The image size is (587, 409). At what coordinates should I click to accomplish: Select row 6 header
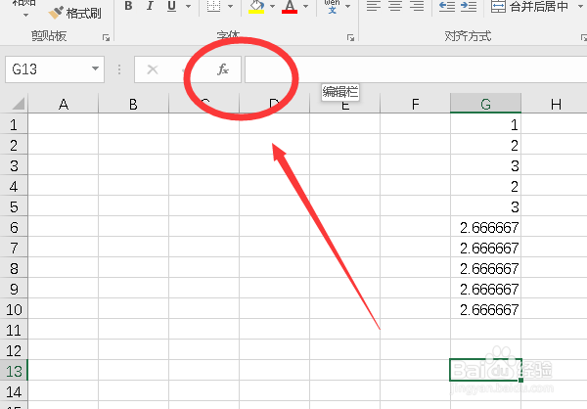[x=14, y=227]
